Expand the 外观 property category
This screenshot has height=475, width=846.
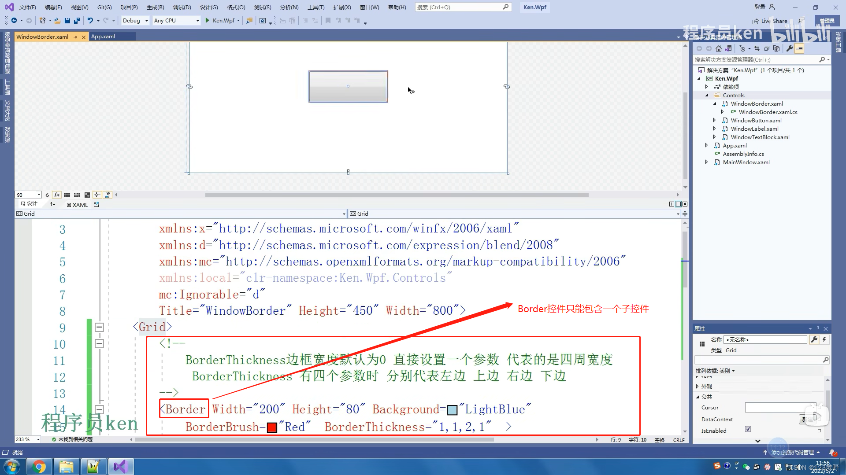698,387
